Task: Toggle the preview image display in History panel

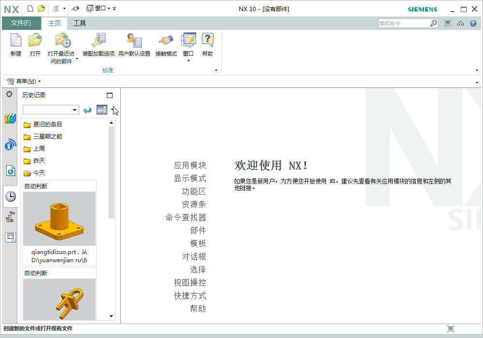Action: pos(101,110)
